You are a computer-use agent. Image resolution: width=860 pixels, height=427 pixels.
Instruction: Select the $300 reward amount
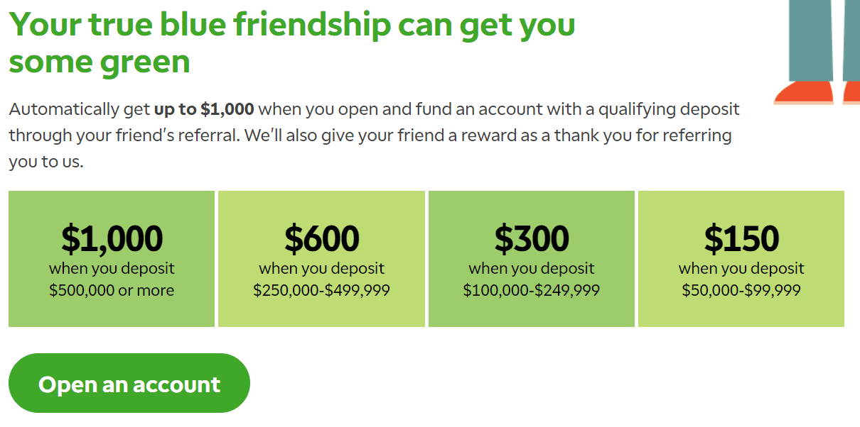point(532,238)
